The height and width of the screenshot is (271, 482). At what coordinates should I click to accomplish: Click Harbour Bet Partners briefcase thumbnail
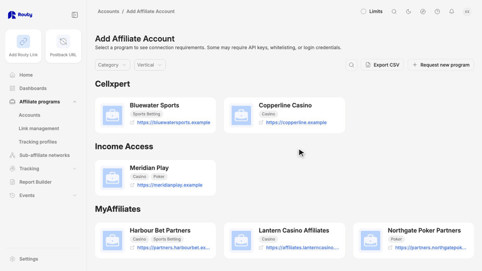(112, 240)
